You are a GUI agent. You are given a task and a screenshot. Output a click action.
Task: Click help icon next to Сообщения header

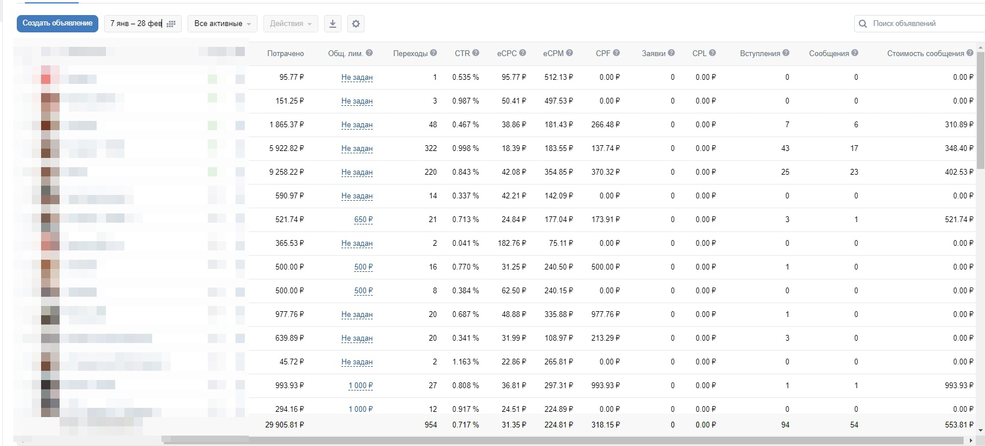tap(855, 53)
